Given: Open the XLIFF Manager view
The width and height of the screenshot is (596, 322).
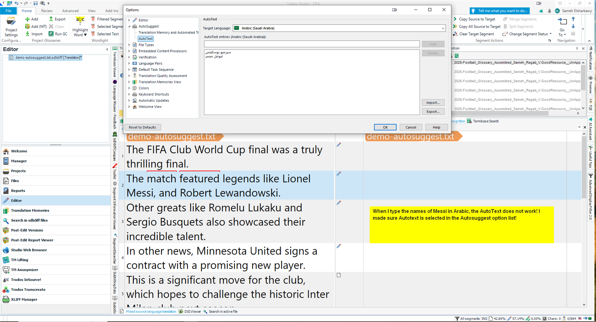Looking at the screenshot, I should [24, 300].
